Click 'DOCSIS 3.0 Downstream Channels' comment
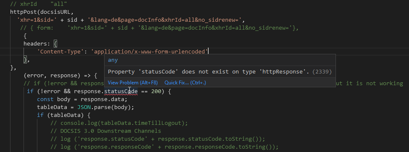 click(x=106, y=131)
